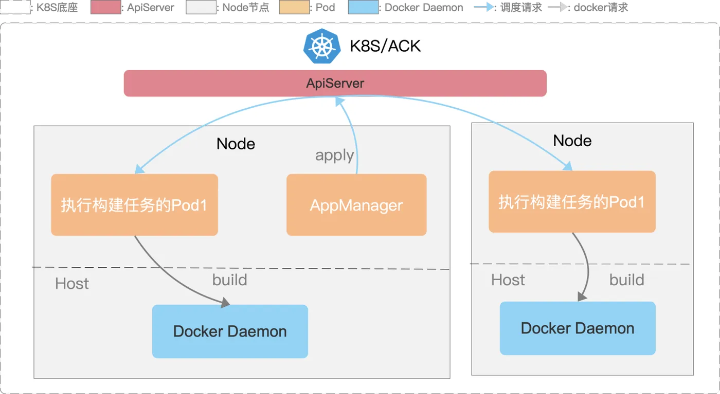
Task: Click the apply arrowhead touching the ApiServer bar
Action: (x=339, y=101)
